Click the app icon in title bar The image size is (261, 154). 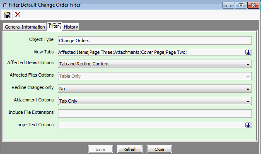(4, 5)
